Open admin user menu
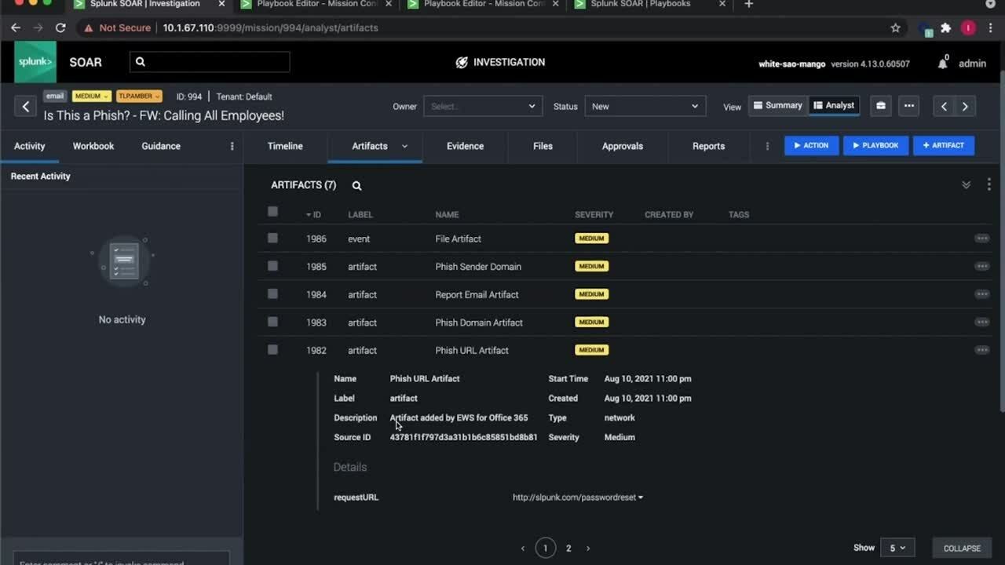 click(x=972, y=64)
